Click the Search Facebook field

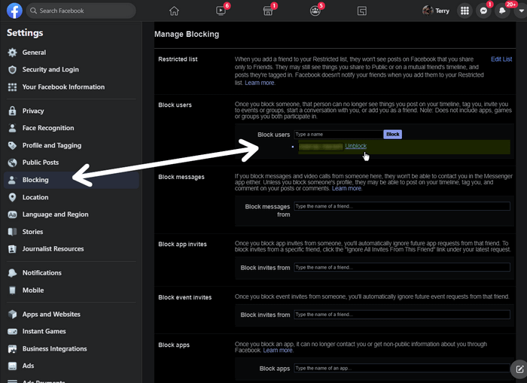coord(81,11)
